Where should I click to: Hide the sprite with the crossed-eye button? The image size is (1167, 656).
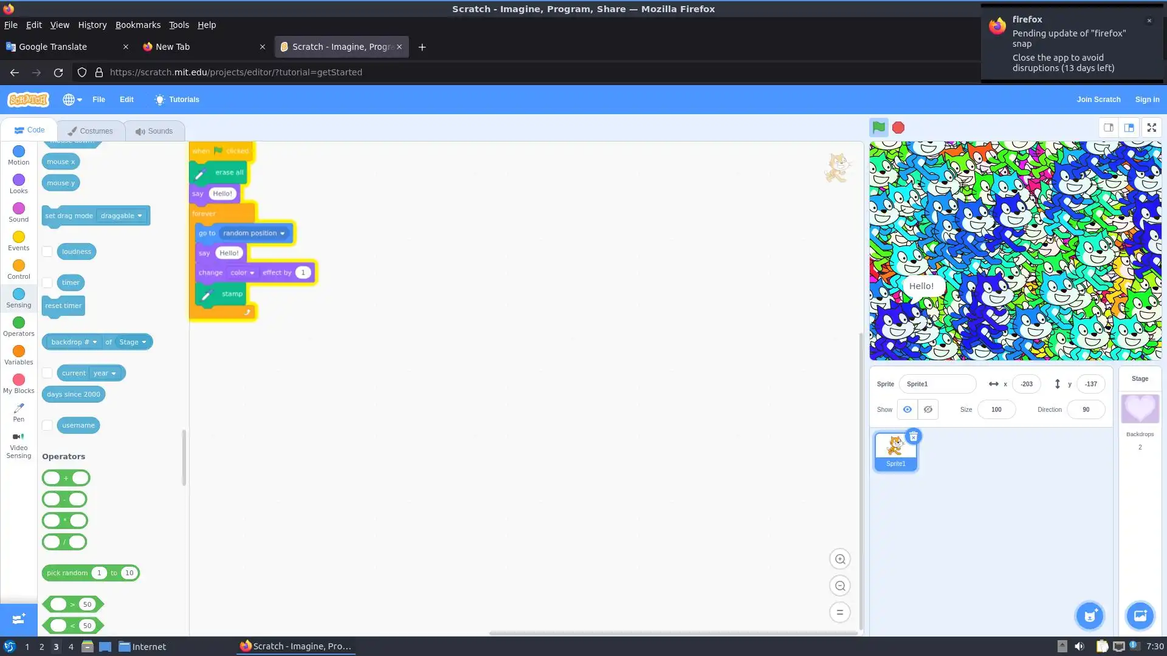coord(928,409)
